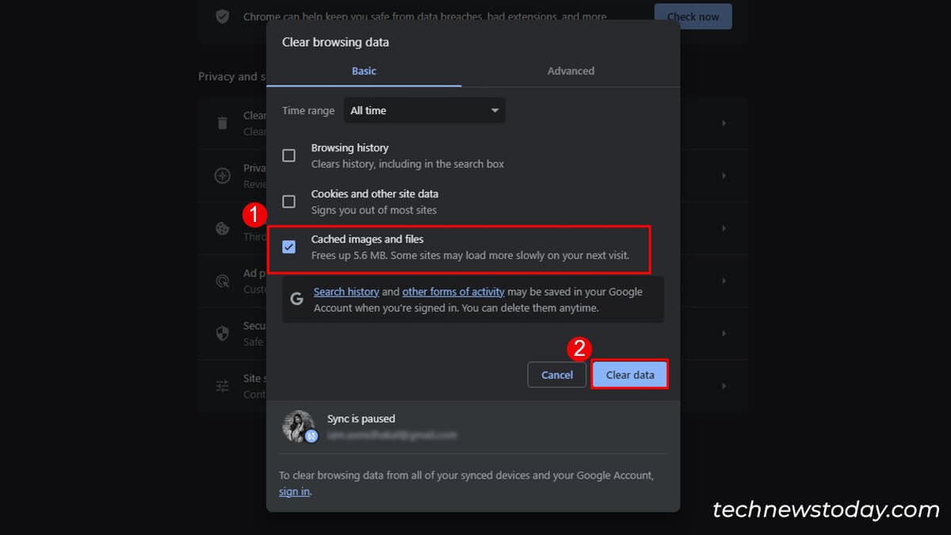Click the sign in link

click(294, 491)
